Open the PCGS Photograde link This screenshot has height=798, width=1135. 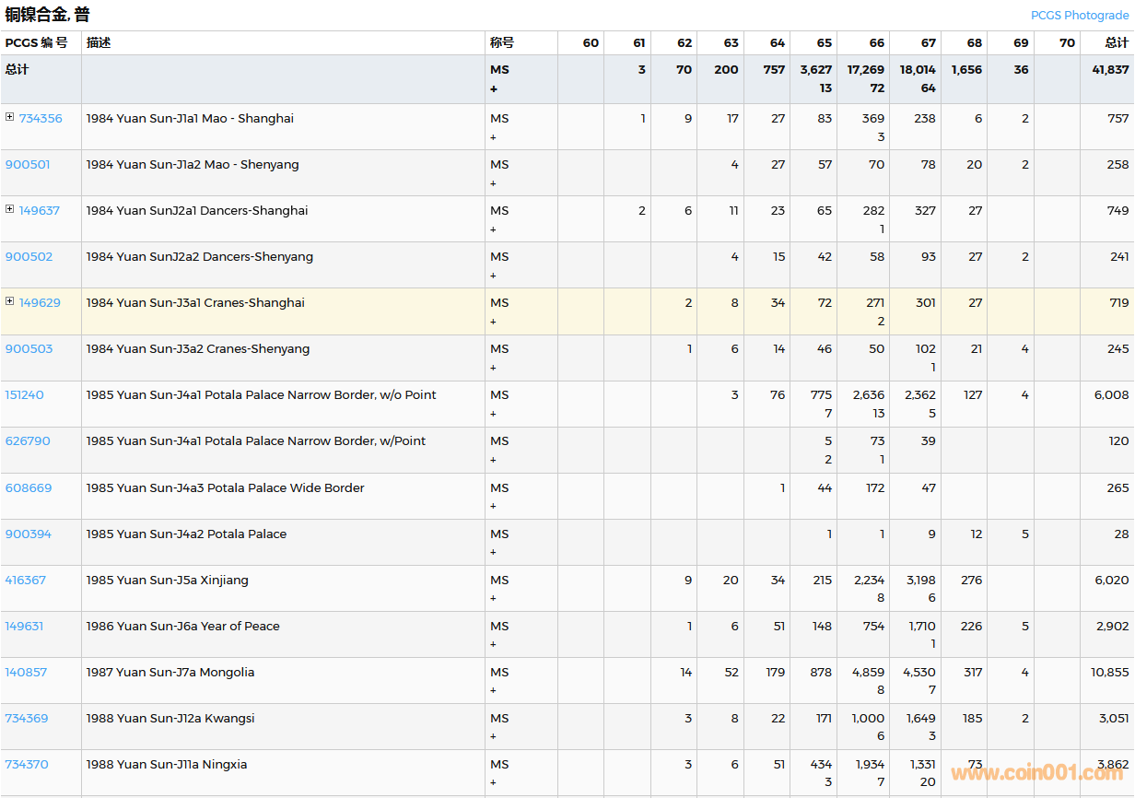(x=1079, y=16)
